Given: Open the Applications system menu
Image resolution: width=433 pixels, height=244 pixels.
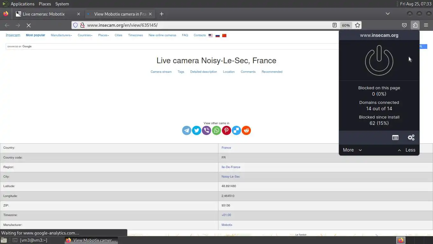Looking at the screenshot, I should (22, 4).
